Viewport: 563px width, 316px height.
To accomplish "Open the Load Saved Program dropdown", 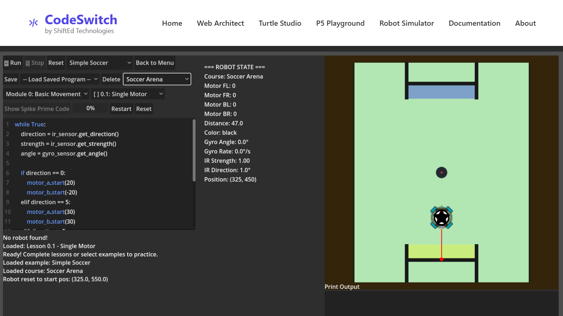I will pyautogui.click(x=59, y=79).
